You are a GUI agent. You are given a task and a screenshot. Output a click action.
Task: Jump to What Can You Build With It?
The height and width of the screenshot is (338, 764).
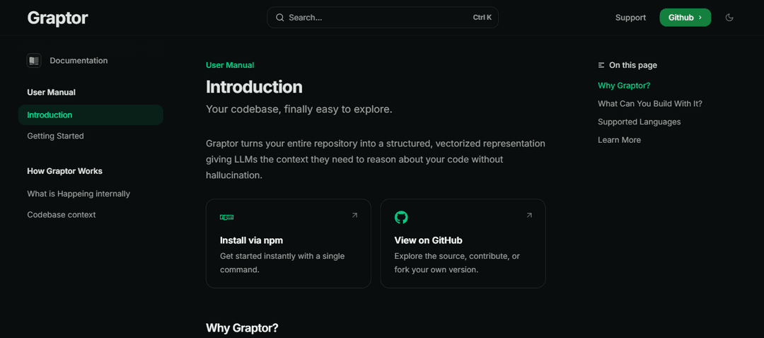pos(650,104)
